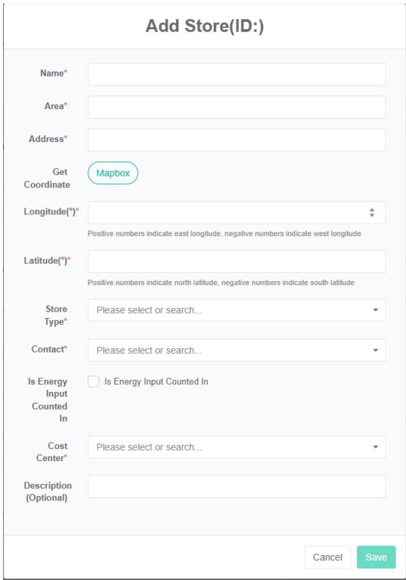406x580 pixels.
Task: Click the Cost Center caret arrow icon
Action: 375,447
